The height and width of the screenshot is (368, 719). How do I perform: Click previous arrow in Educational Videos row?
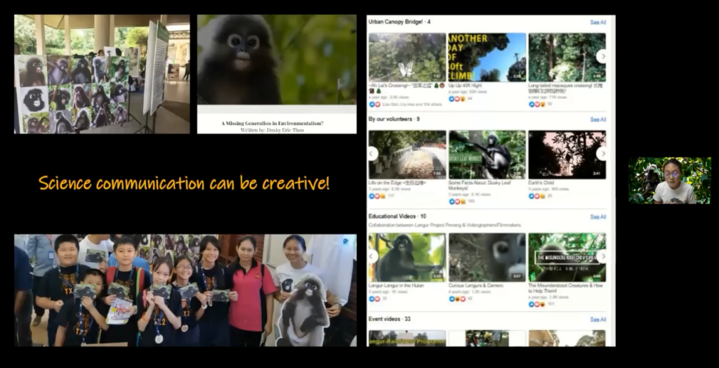click(373, 256)
